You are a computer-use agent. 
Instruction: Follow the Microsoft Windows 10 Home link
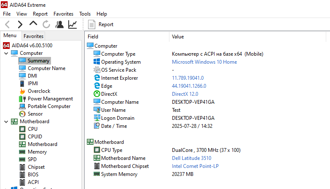click(204, 62)
